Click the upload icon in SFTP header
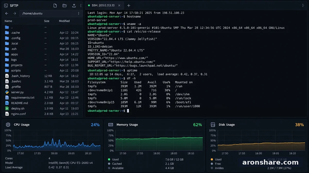309x173 pixels. 74,6
